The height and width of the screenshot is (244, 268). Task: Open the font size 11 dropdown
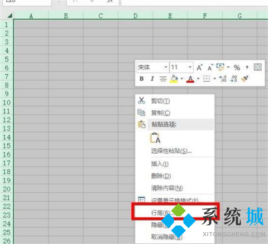[x=190, y=67]
